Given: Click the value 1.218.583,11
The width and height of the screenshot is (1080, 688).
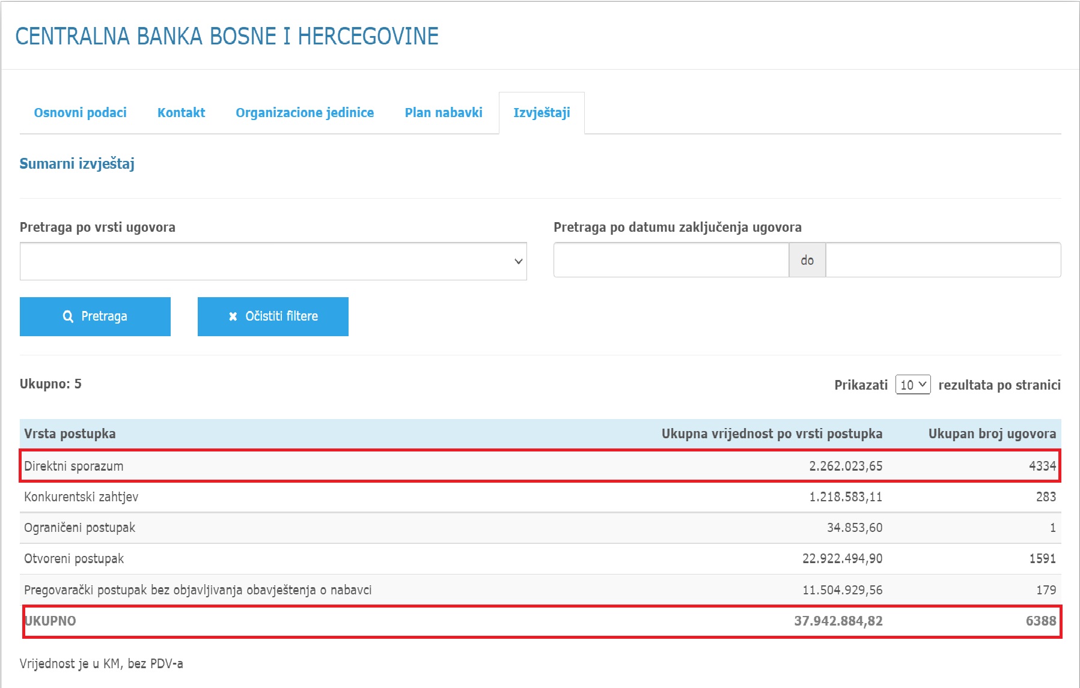Looking at the screenshot, I should coord(846,496).
